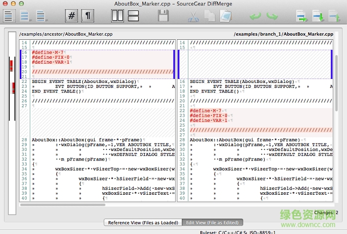Toggle line numbers with the # button
Screen dimensions: 347x234
[71, 16]
